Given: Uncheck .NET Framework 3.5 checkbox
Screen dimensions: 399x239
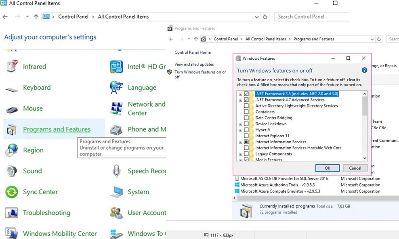Looking at the screenshot, I should click(x=246, y=94).
